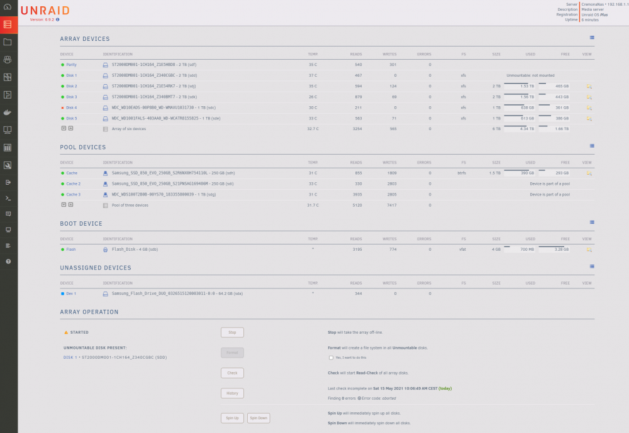Tick the 'Yes, I want to do this' checkbox

[x=331, y=358]
